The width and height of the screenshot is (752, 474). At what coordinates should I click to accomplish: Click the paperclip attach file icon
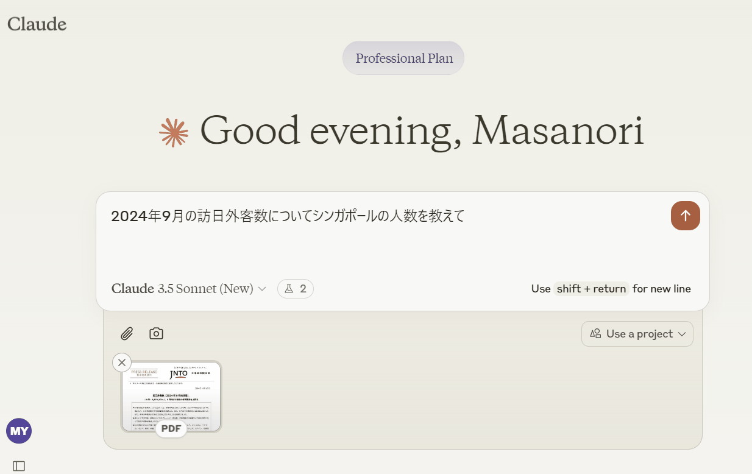[126, 333]
